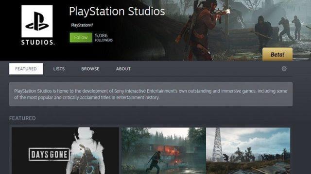
Task: Open the PlayStation external link
Action: [82, 25]
